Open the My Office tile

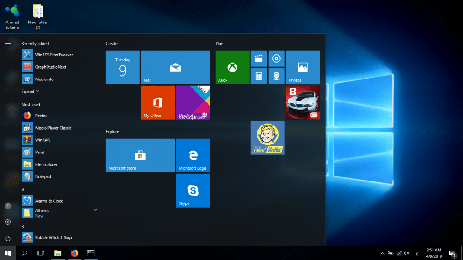click(x=158, y=102)
